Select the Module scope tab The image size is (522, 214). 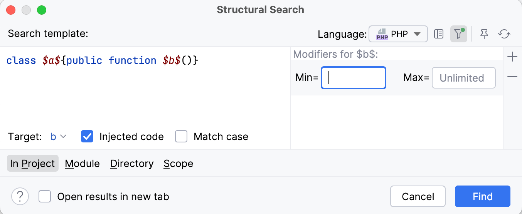tap(82, 164)
